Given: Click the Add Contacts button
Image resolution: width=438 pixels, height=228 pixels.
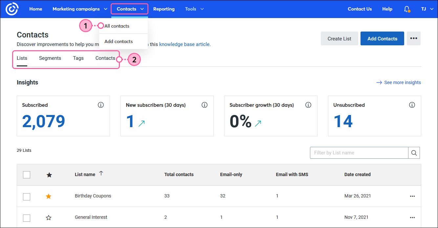Looking at the screenshot, I should point(382,38).
